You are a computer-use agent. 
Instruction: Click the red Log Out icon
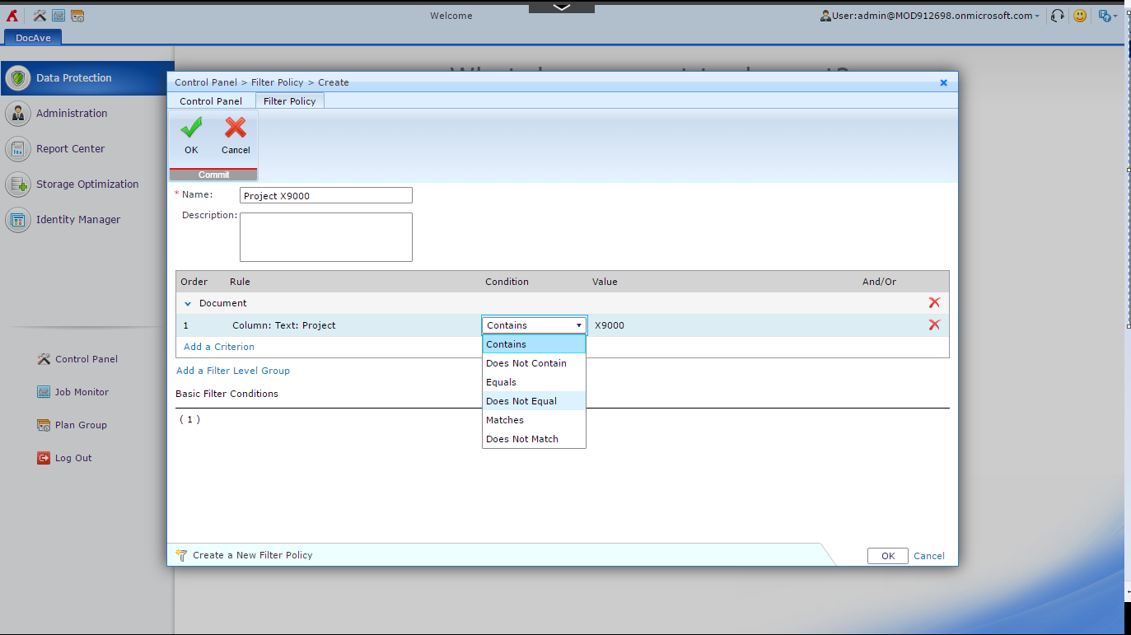pyautogui.click(x=44, y=458)
